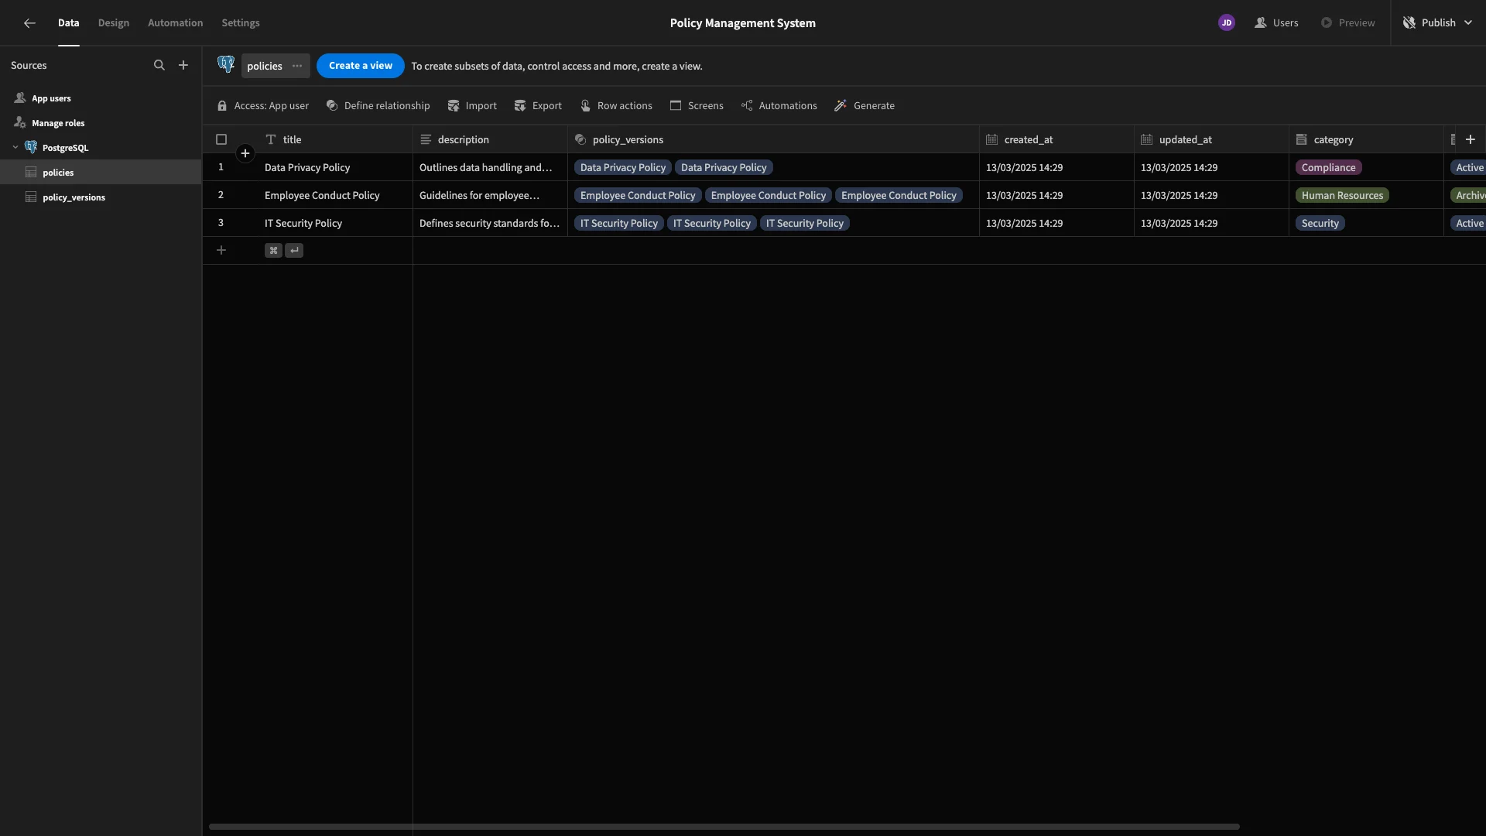Open the search sources magnifier icon
The width and height of the screenshot is (1486, 836).
(159, 66)
